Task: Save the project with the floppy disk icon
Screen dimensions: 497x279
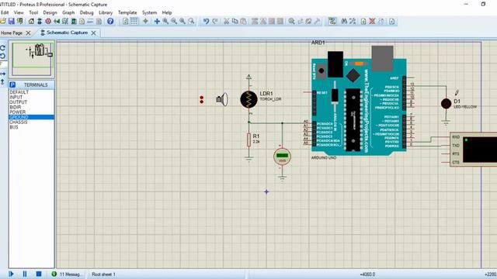Action: point(12,21)
